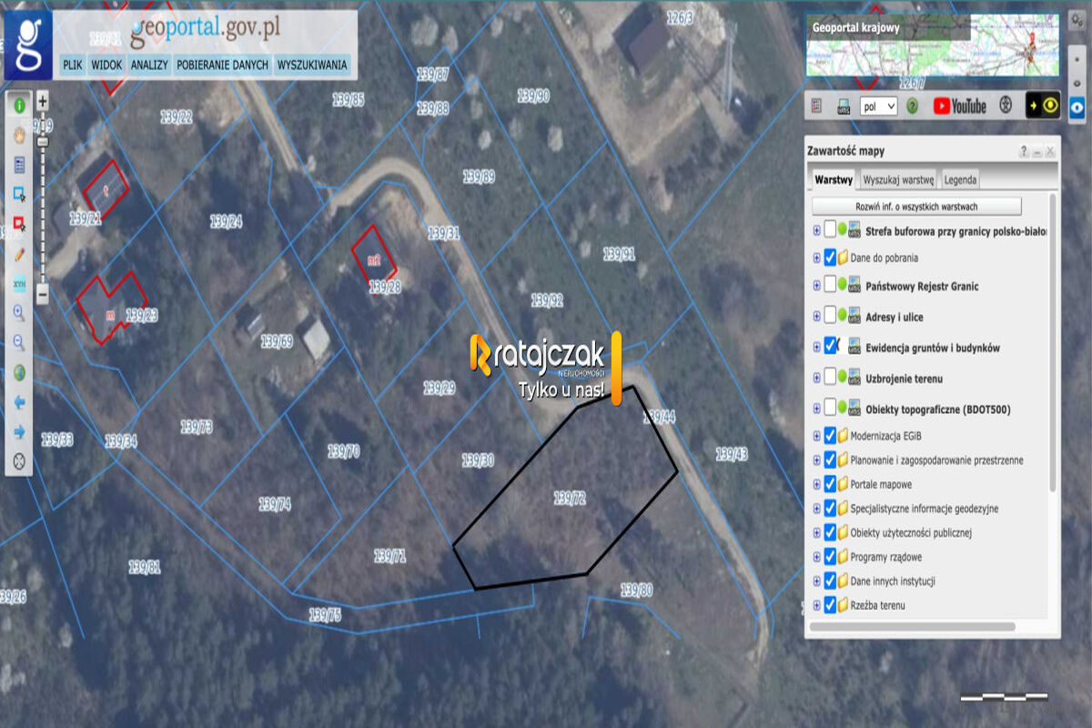Open the YouTube link icon

pyautogui.click(x=960, y=106)
